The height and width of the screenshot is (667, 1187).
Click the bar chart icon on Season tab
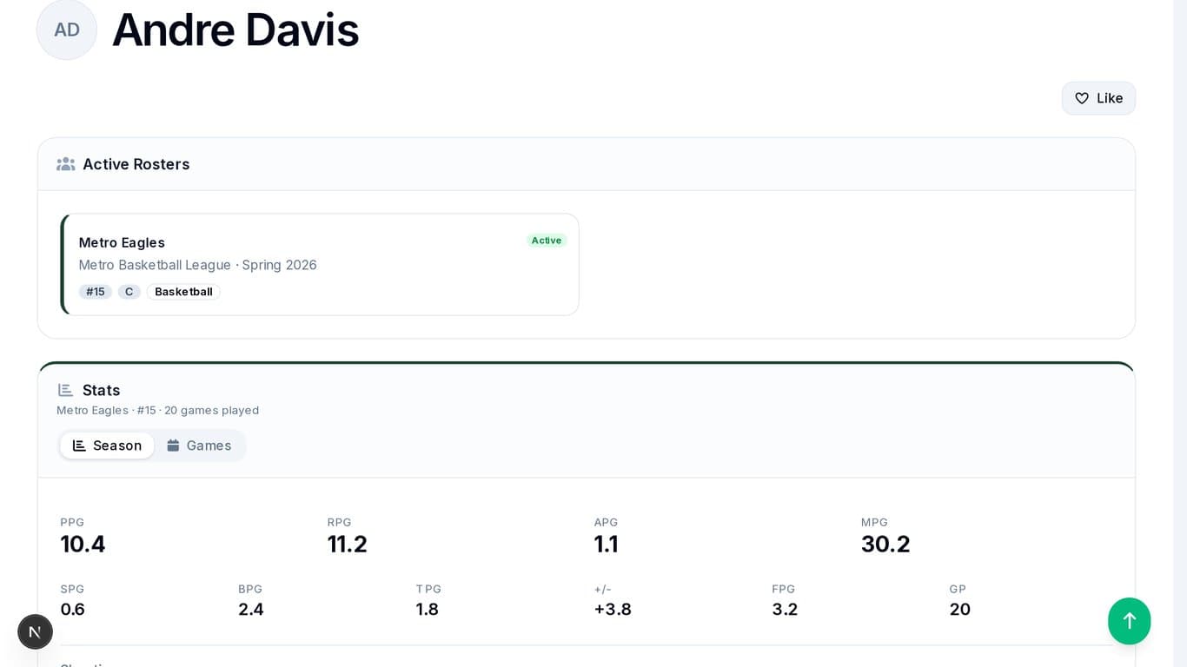(79, 446)
